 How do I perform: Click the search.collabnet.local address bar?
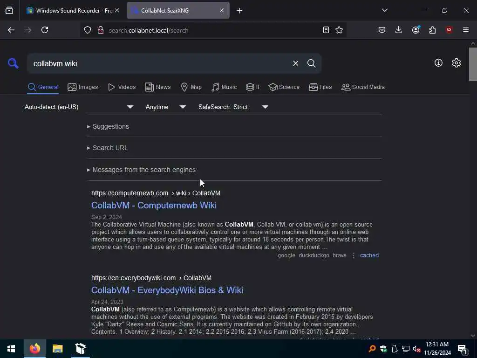click(213, 30)
